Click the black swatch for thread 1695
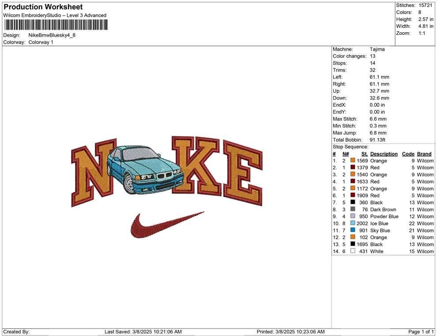The image size is (437, 336). [x=353, y=244]
